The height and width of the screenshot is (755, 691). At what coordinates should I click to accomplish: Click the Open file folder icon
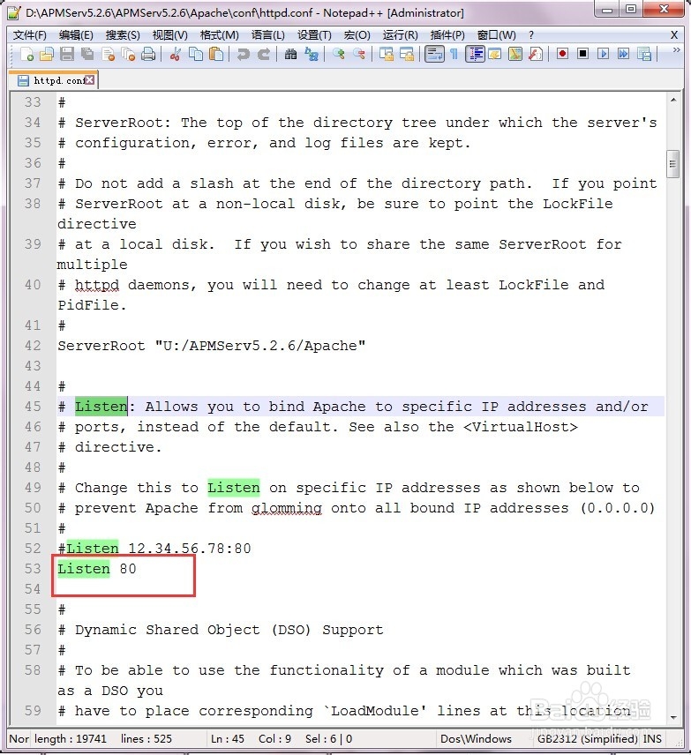[x=46, y=54]
